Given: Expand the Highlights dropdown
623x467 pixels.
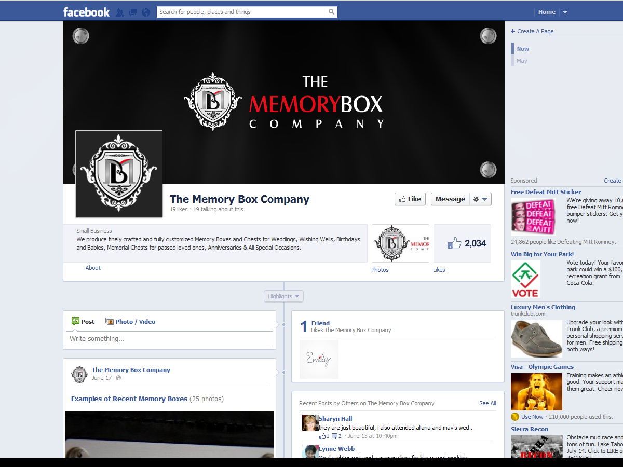Looking at the screenshot, I should pos(283,296).
